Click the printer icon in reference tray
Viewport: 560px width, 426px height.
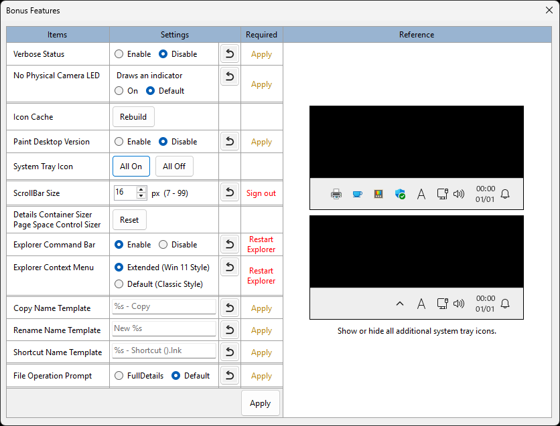coord(336,194)
